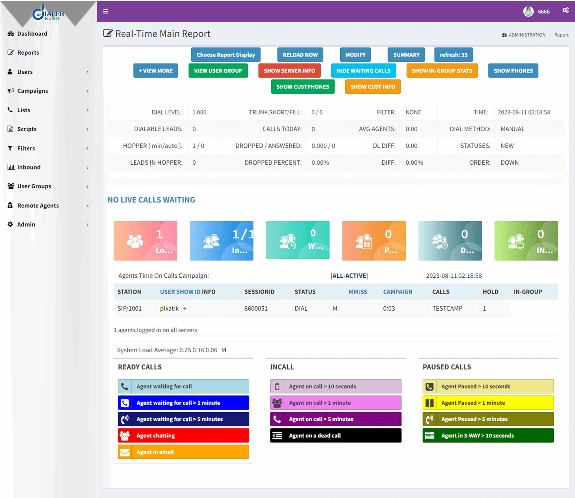Expand the Campaigns sidebar section
Viewport: 575px width, 498px height.
tap(32, 91)
